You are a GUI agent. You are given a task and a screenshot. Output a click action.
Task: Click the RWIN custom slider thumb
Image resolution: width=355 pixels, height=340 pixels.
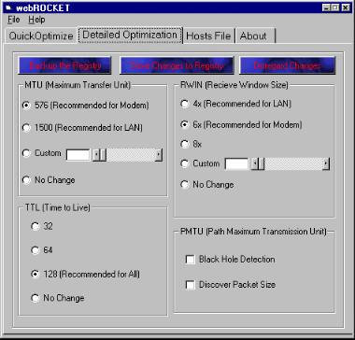click(262, 164)
